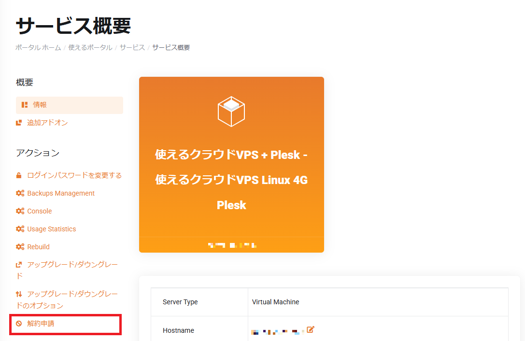Click the gears icon beside Console
This screenshot has width=525, height=341.
tap(20, 211)
